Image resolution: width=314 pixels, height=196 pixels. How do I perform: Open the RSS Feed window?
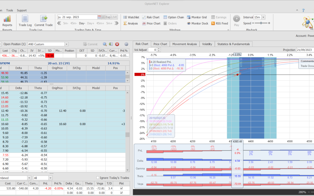pyautogui.click(x=220, y=24)
